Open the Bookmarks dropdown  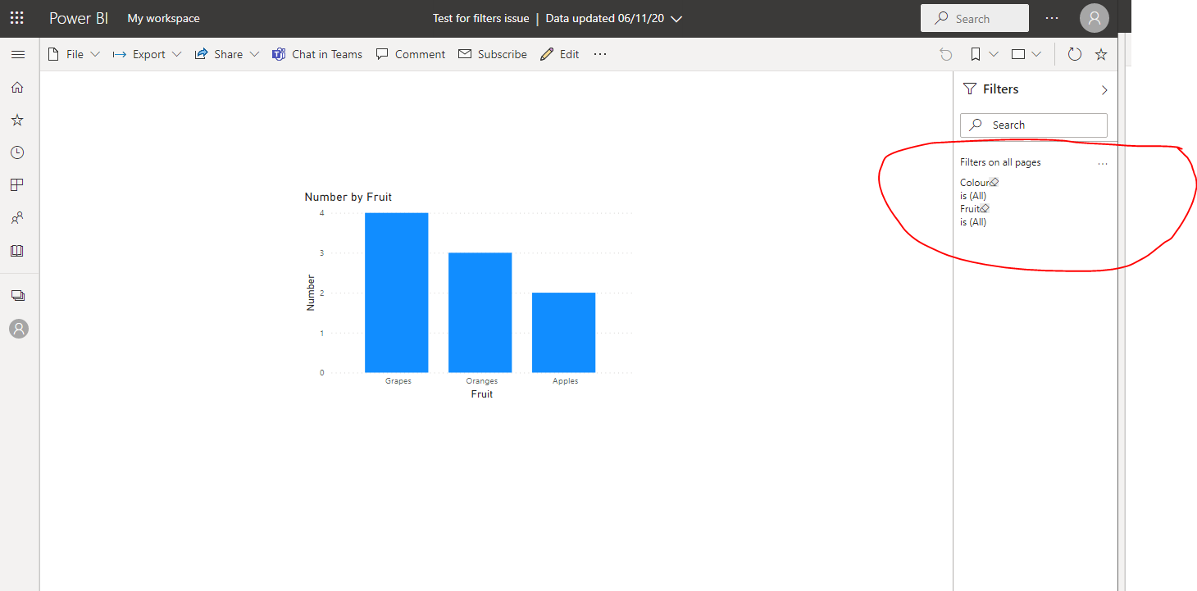pos(985,54)
